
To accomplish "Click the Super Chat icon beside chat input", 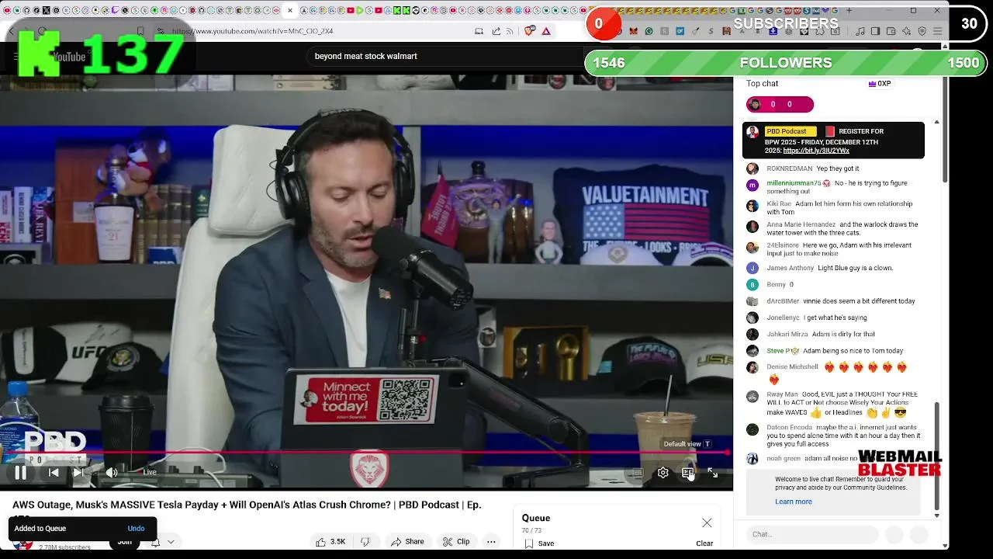I will pyautogui.click(x=919, y=534).
